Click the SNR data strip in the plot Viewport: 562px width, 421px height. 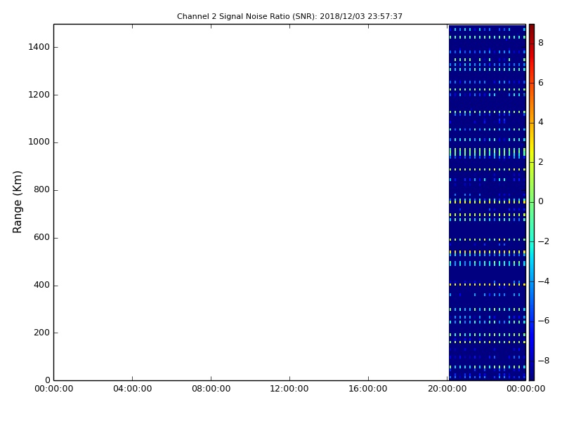[x=488, y=202]
